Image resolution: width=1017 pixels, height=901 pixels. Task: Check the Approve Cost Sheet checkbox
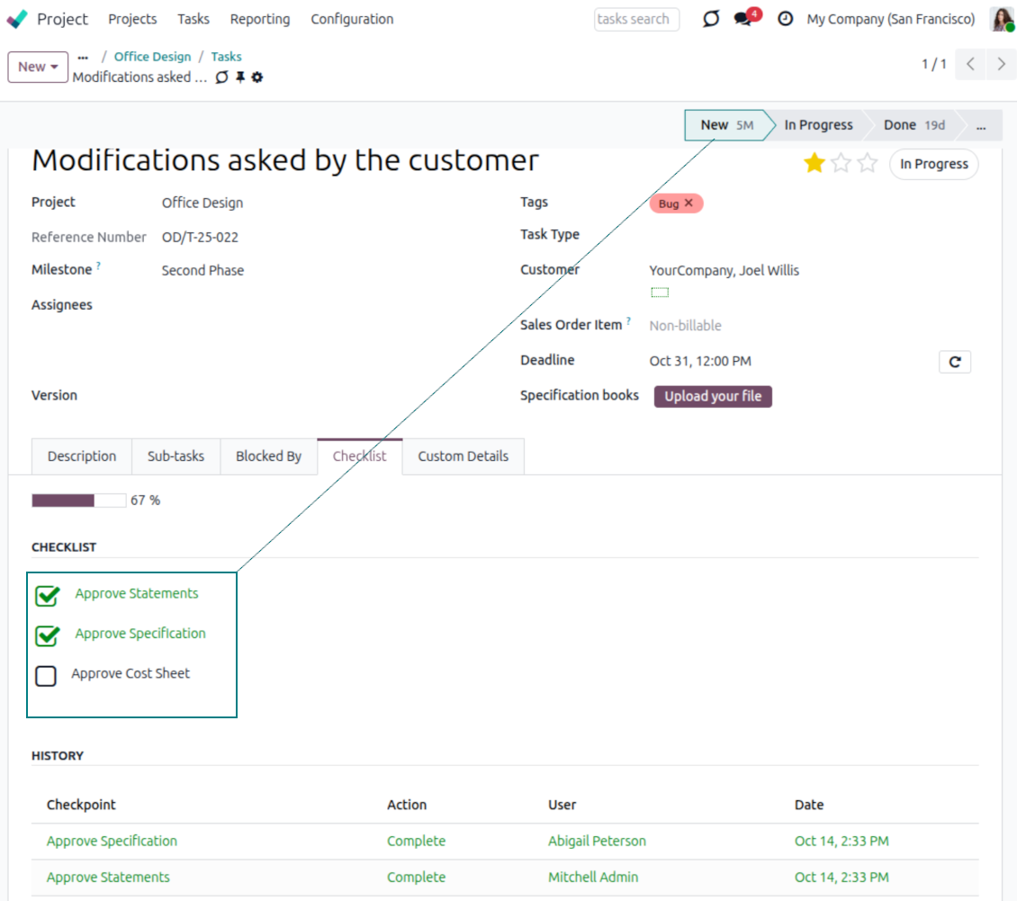pyautogui.click(x=46, y=675)
